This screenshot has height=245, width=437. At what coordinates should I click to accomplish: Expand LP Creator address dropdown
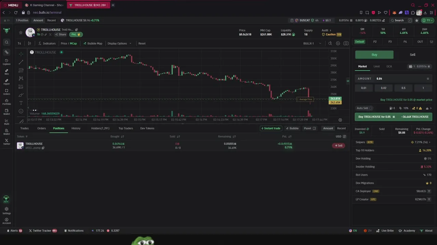pos(429,199)
